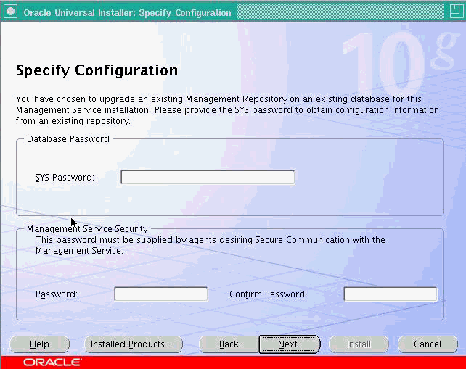The image size is (466, 369).
Task: Click the Database Password group title
Action: point(68,139)
